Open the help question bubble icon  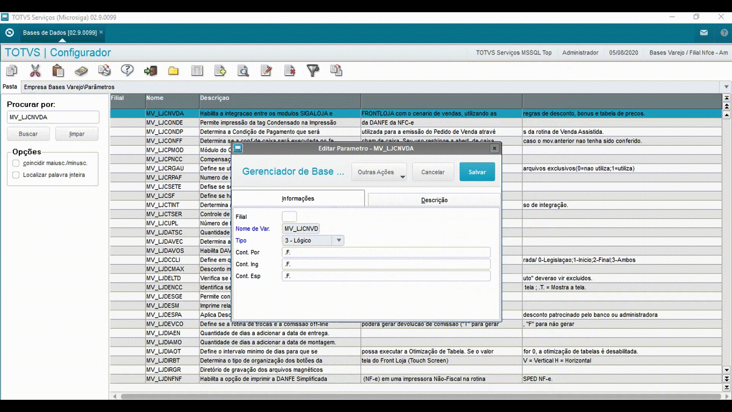(x=127, y=70)
